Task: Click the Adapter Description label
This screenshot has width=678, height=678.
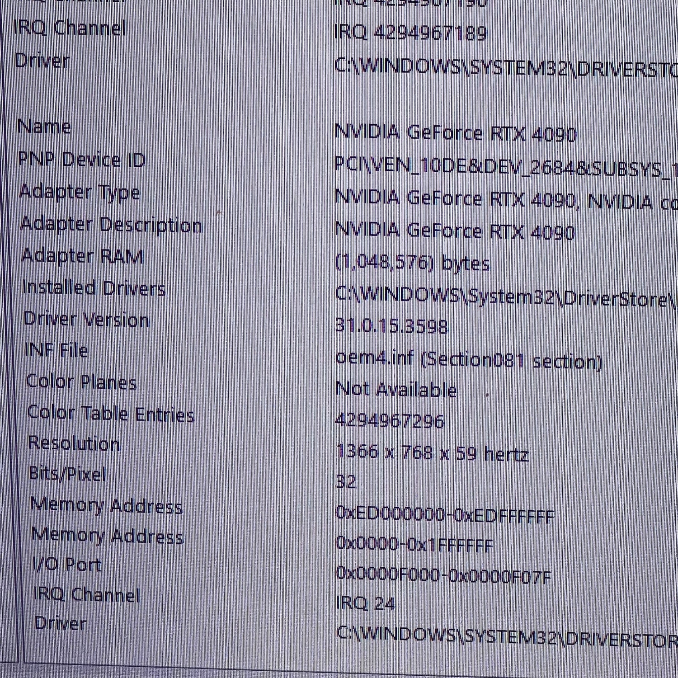Action: pyautogui.click(x=111, y=224)
